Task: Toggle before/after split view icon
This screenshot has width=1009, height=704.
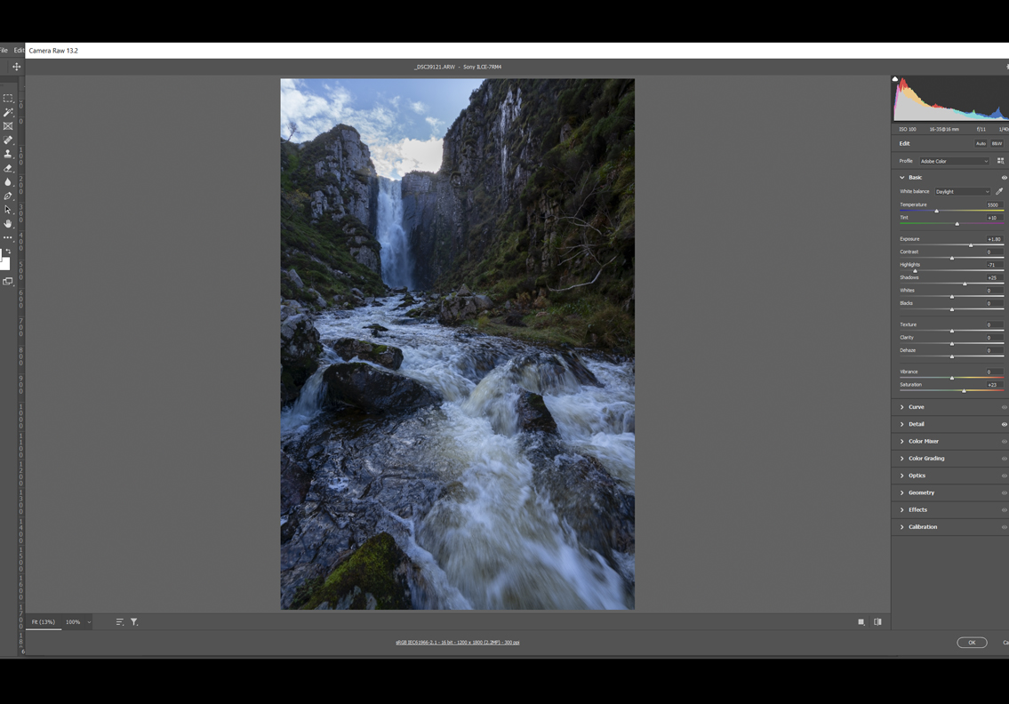Action: (877, 622)
